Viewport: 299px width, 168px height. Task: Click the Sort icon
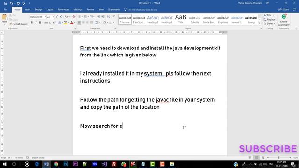[x=108, y=17]
